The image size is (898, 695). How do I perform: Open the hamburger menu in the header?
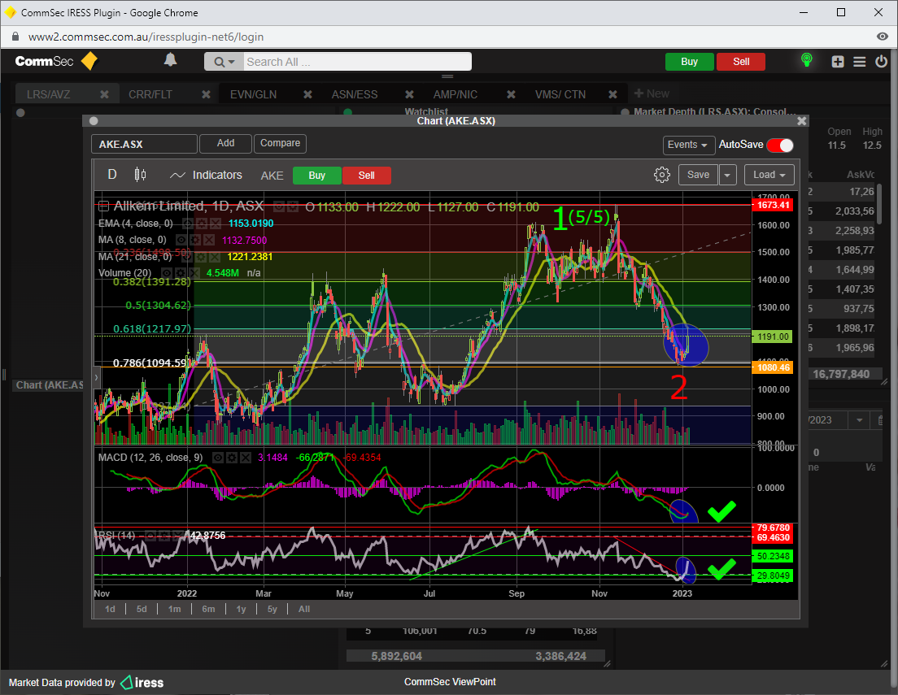[x=860, y=62]
